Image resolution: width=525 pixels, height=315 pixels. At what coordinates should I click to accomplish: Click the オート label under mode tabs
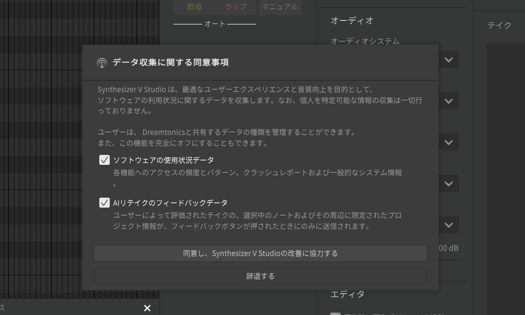click(215, 24)
